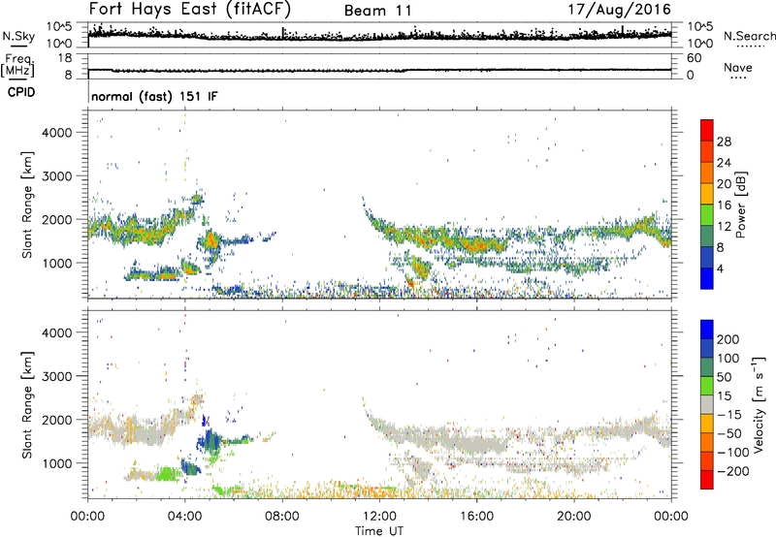Click the '4' tick on the Power colorbar
Image resolution: width=776 pixels, height=537 pixels.
point(721,268)
